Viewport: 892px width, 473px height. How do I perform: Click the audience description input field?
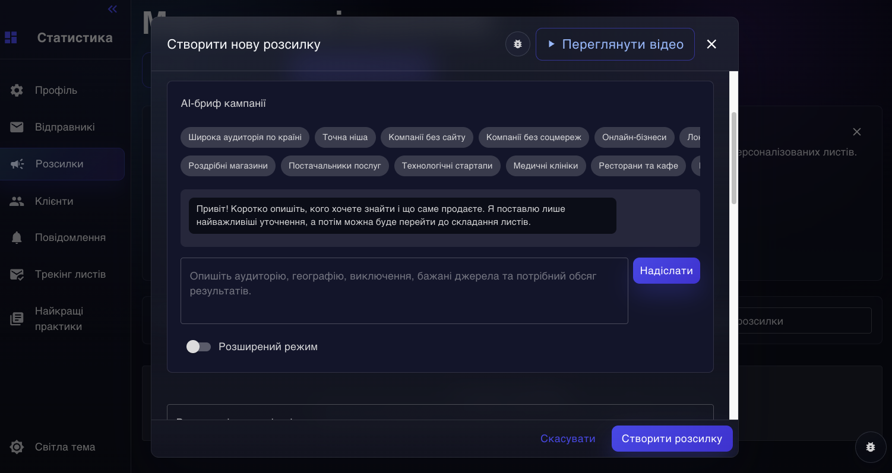coord(404,291)
